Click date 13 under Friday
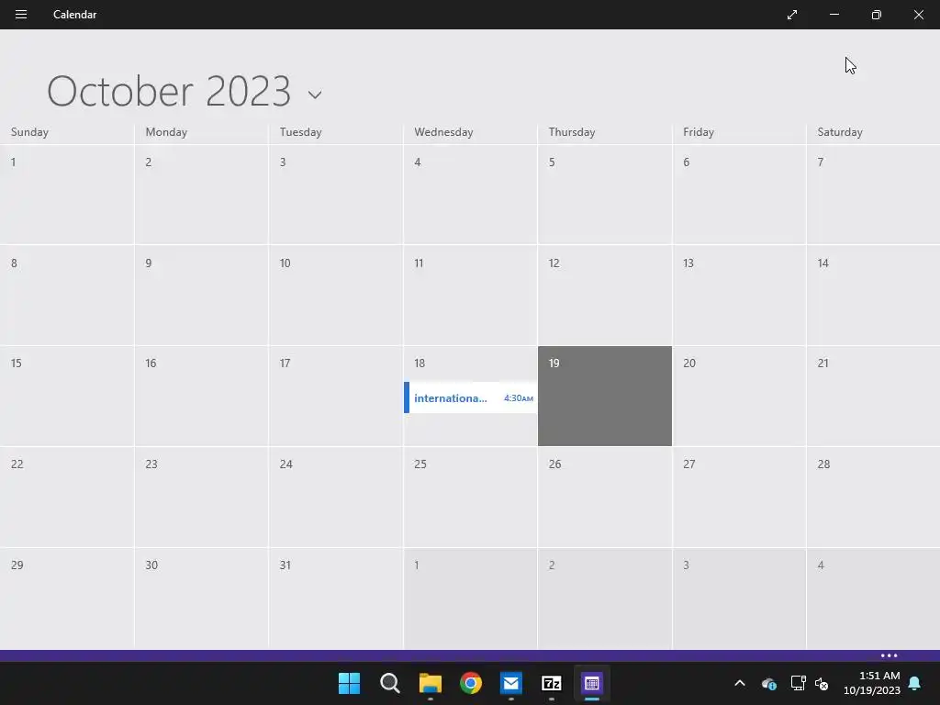The width and height of the screenshot is (940, 705). coord(739,295)
